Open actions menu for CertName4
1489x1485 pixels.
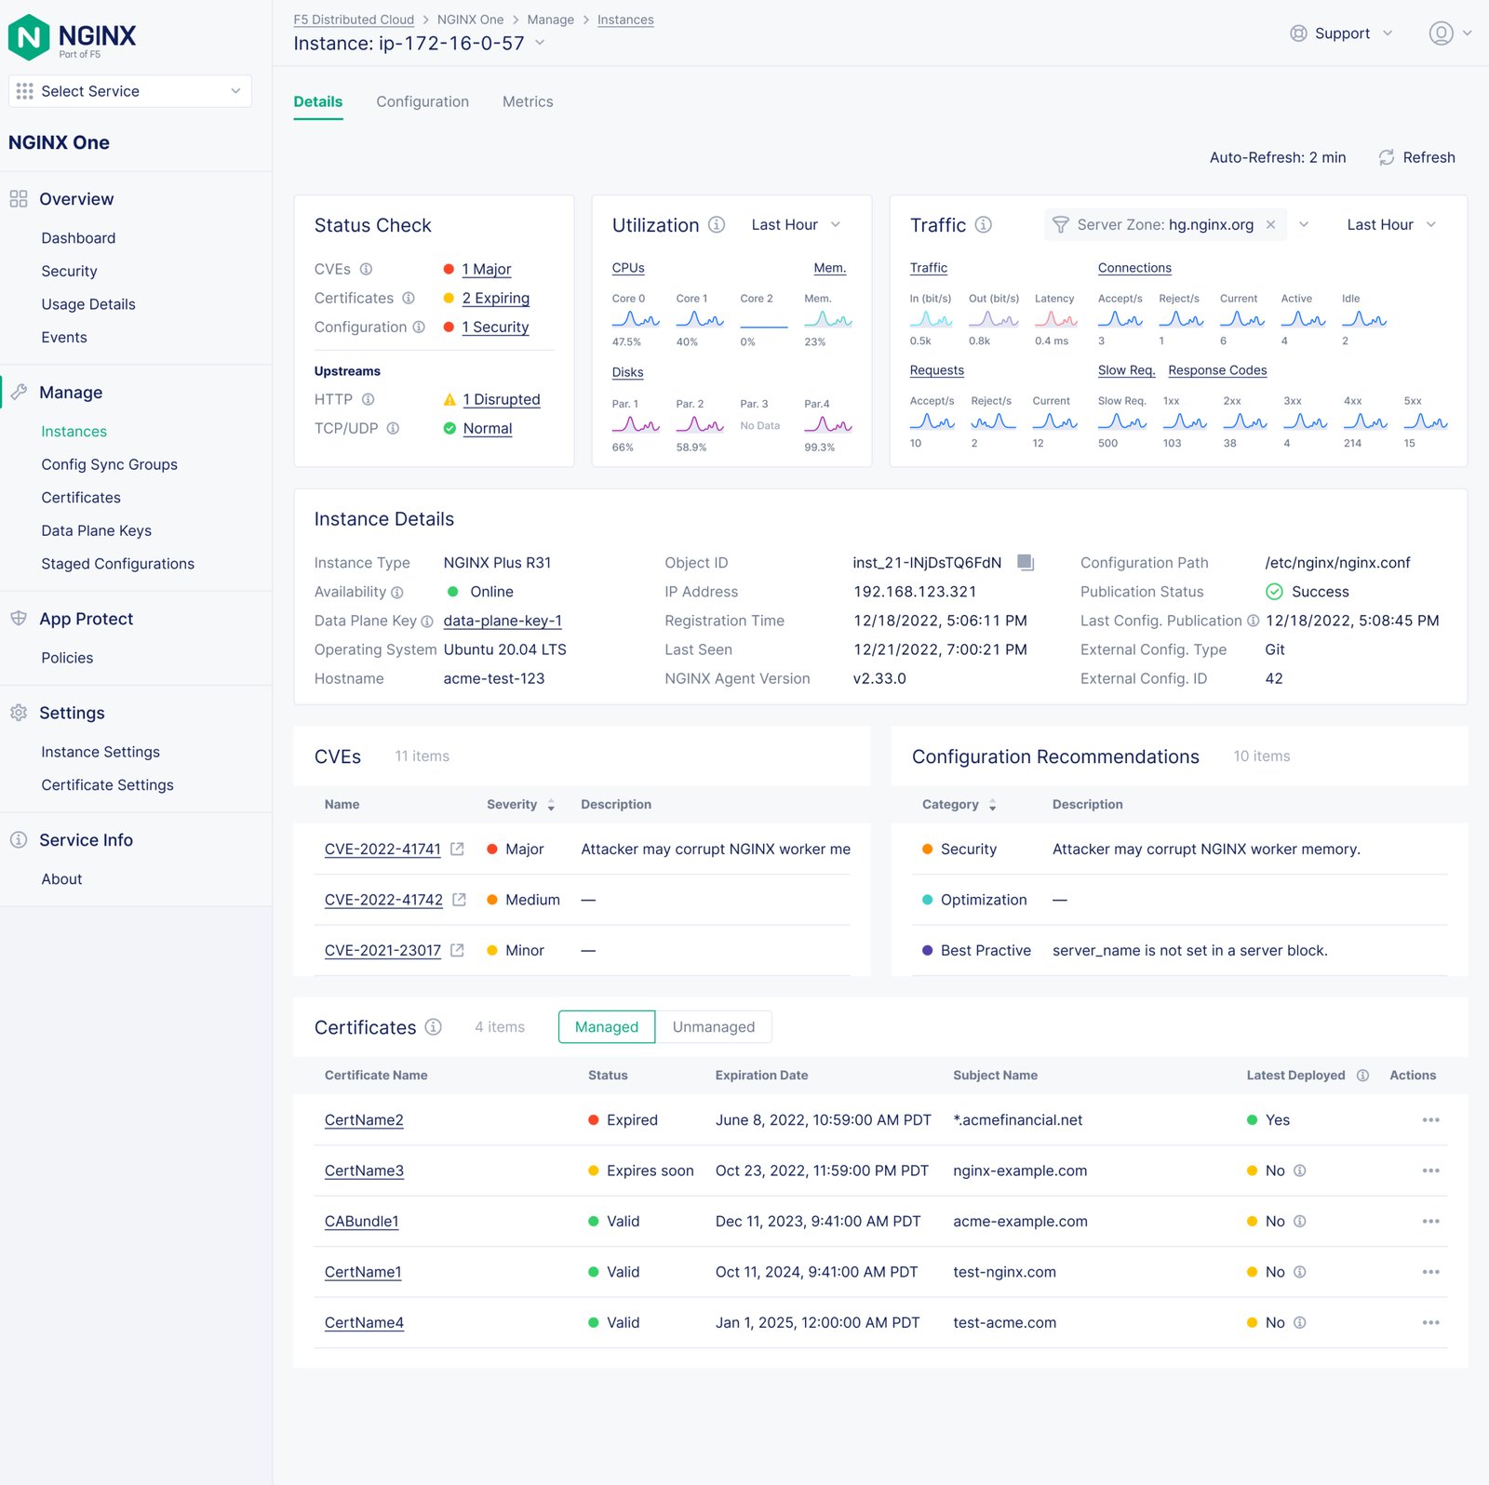pyautogui.click(x=1430, y=1322)
